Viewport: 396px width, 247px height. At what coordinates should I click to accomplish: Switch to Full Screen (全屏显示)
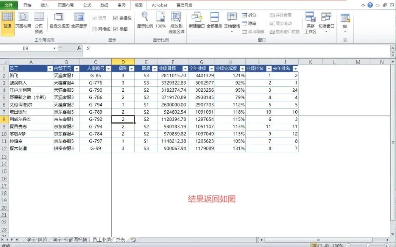[x=79, y=20]
